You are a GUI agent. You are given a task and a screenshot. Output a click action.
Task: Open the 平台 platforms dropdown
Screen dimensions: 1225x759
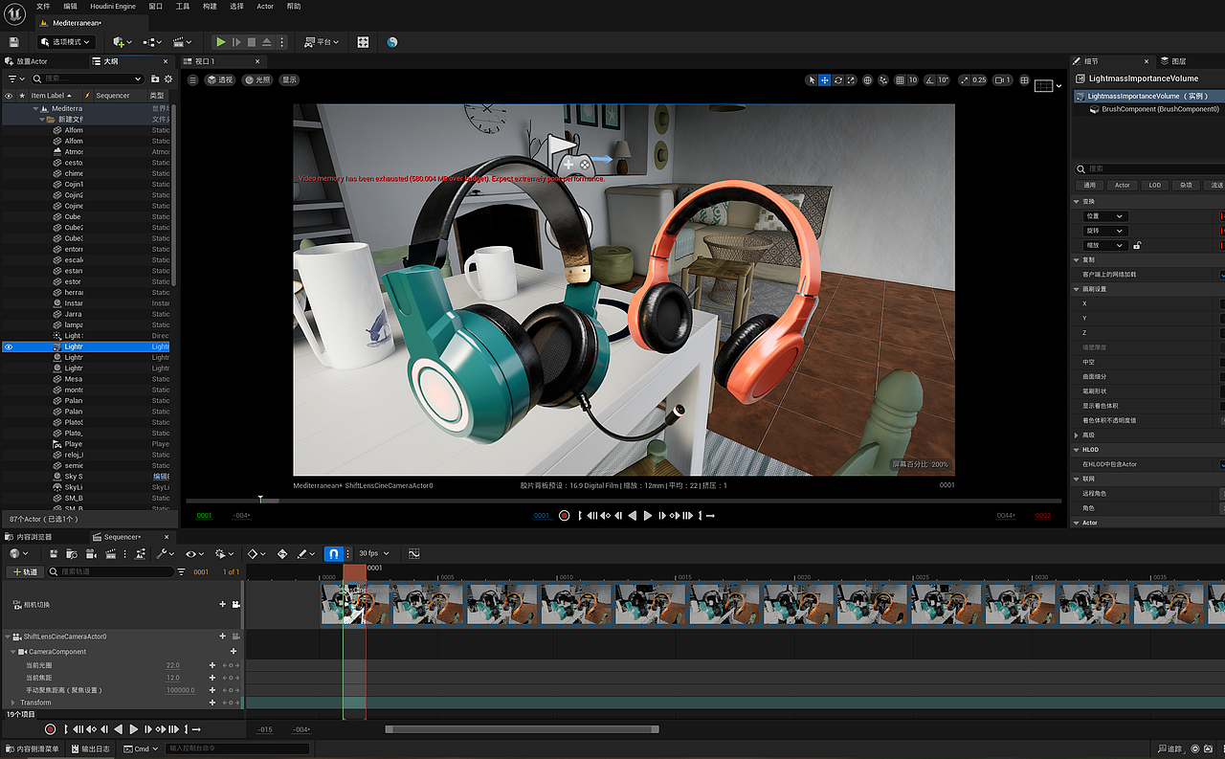pyautogui.click(x=323, y=42)
